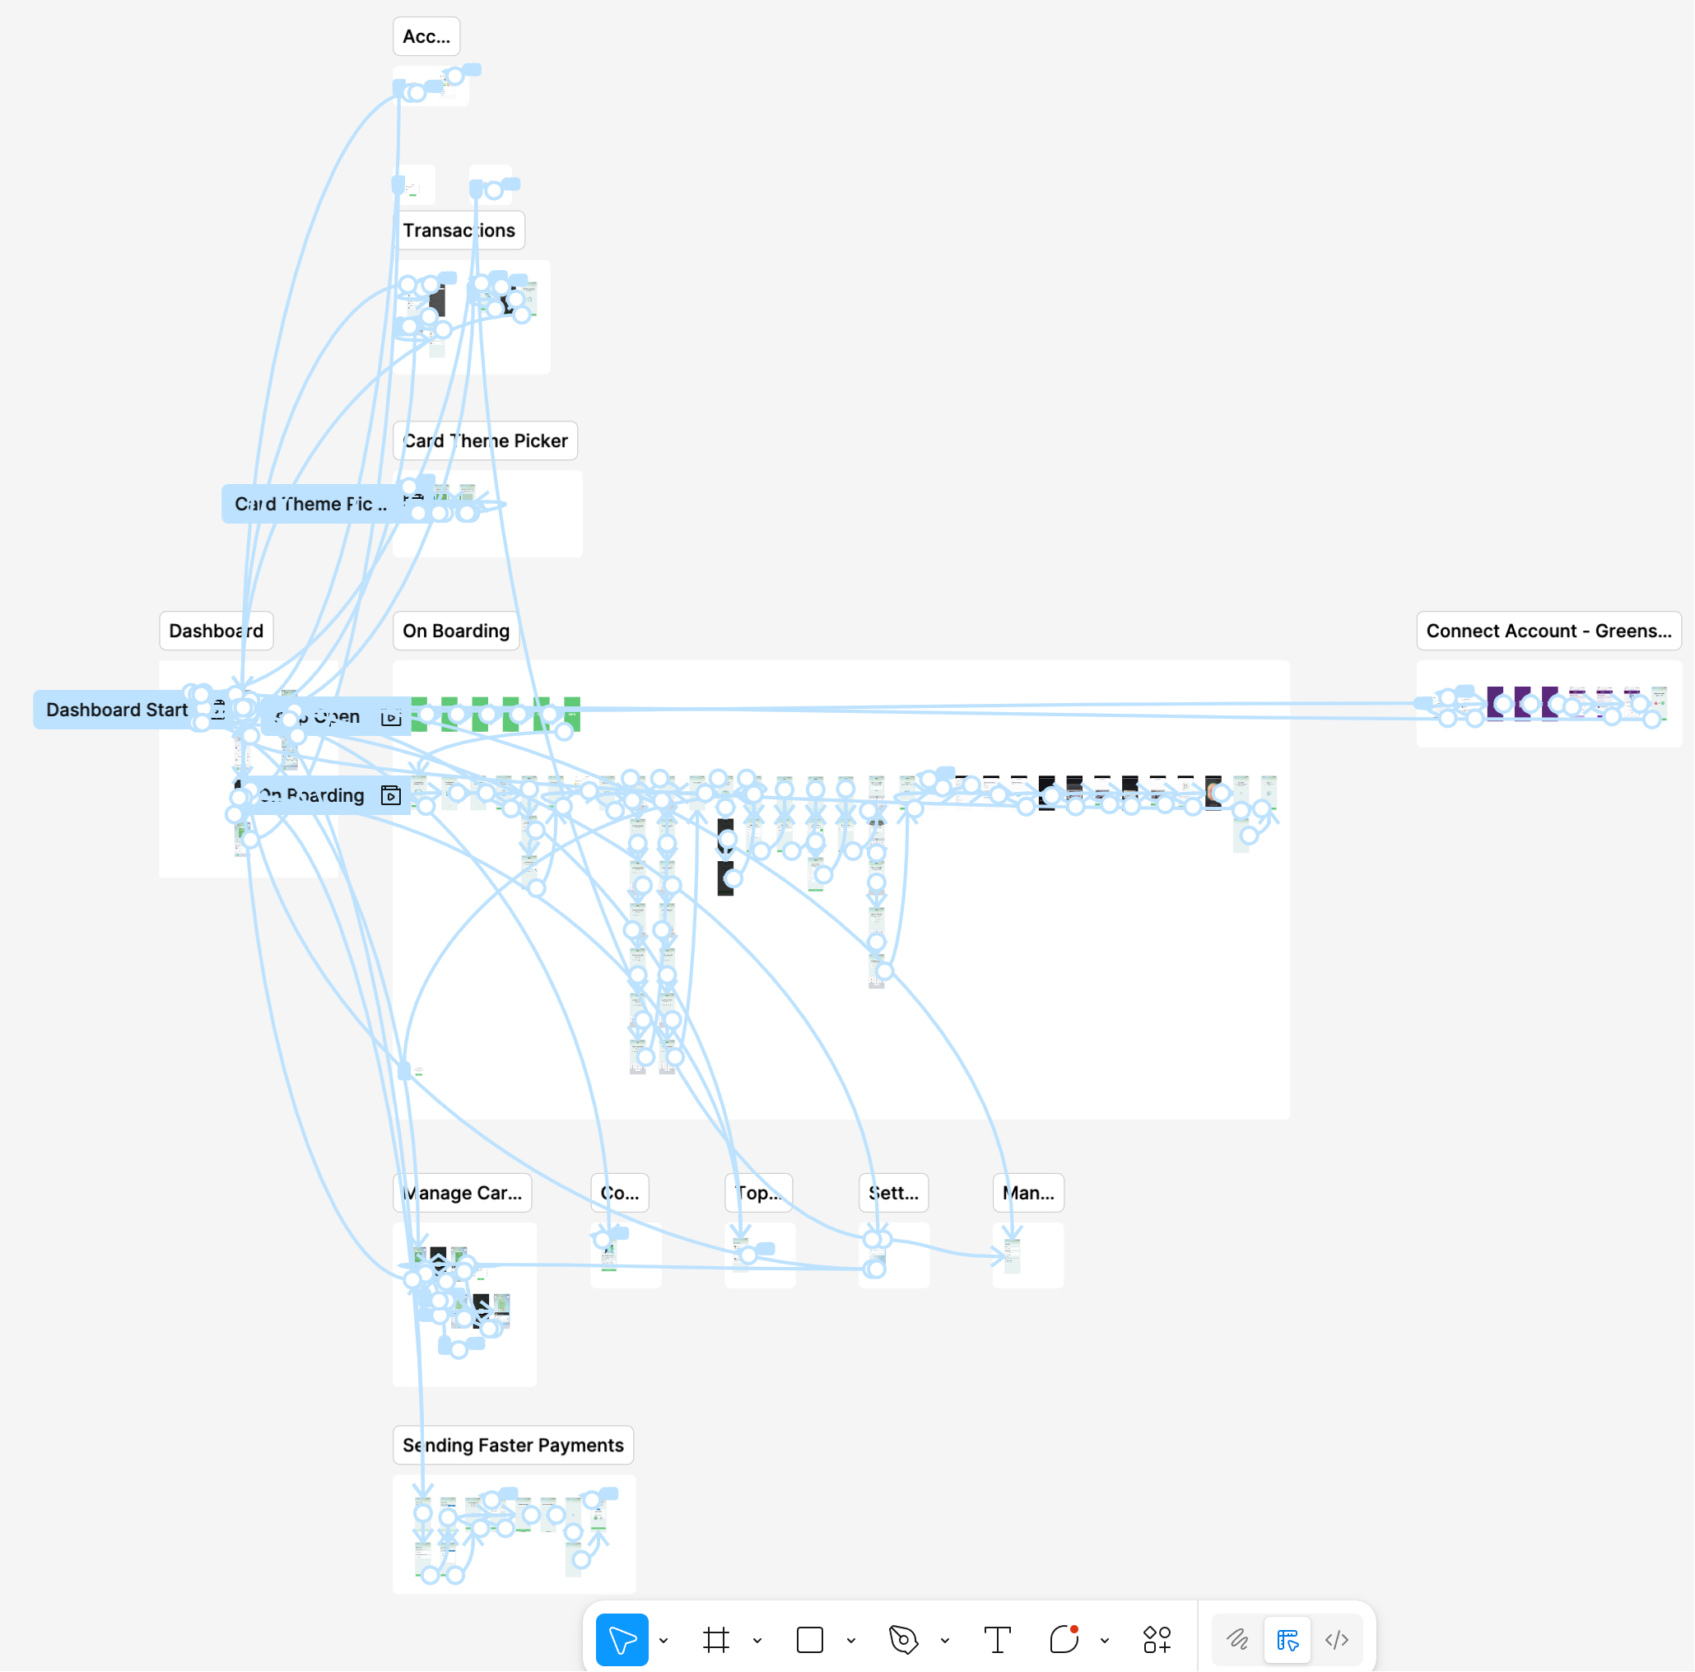The width and height of the screenshot is (1695, 1672).
Task: Play the Dashboard Start flow
Action: tap(217, 709)
